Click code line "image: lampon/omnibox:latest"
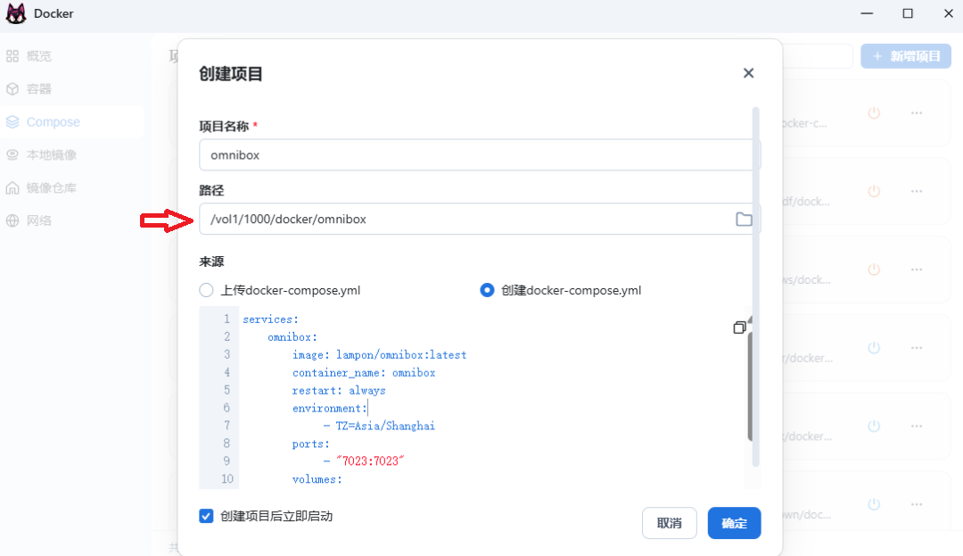This screenshot has width=963, height=556. (x=380, y=354)
